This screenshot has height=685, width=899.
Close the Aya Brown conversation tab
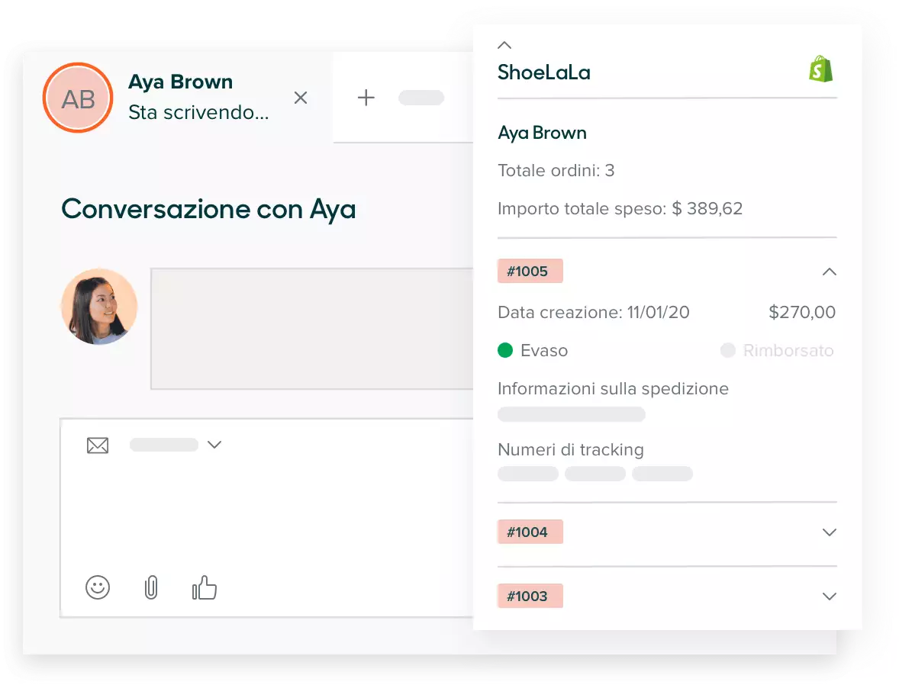tap(301, 98)
